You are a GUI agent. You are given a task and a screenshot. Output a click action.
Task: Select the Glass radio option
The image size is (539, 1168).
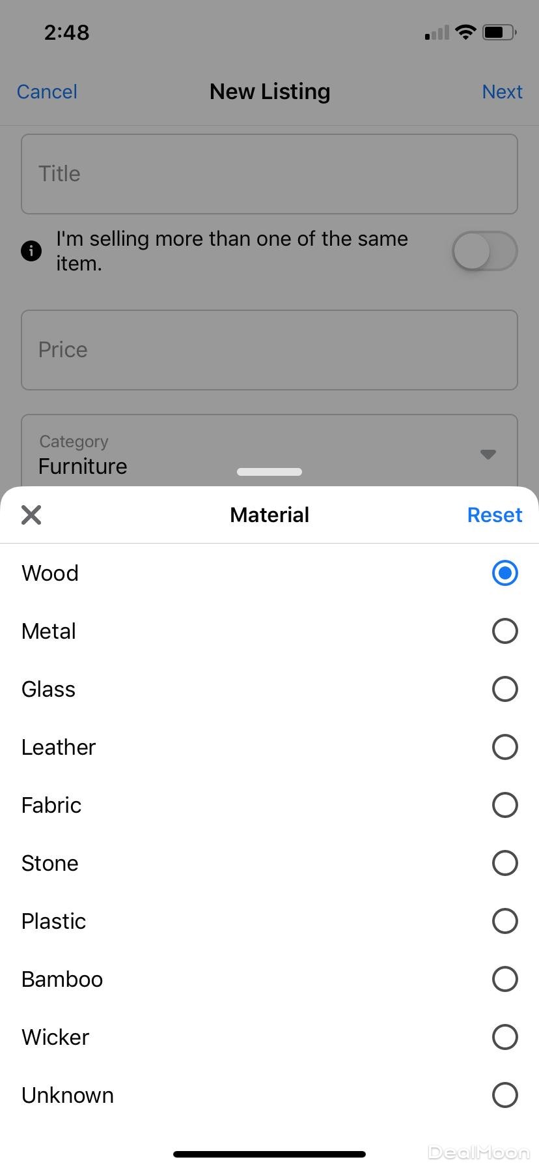[504, 689]
